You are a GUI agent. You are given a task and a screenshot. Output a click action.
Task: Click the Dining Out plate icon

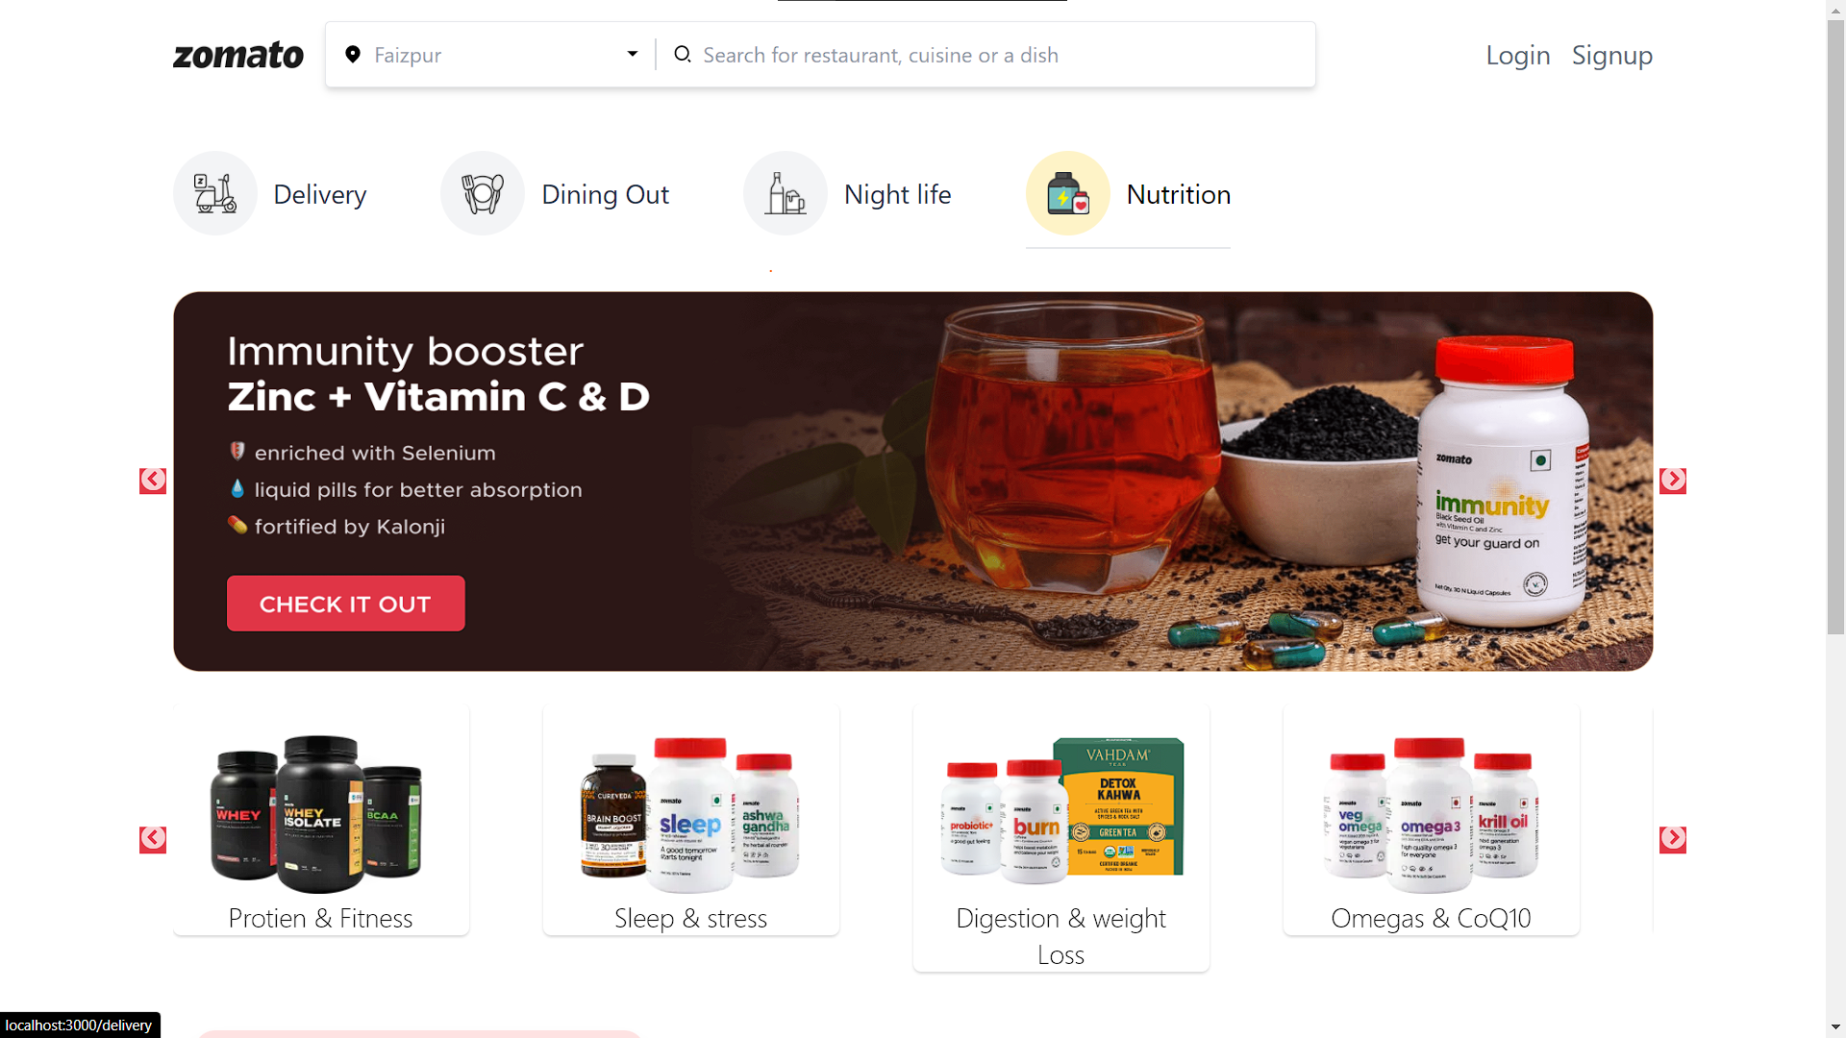coord(483,193)
